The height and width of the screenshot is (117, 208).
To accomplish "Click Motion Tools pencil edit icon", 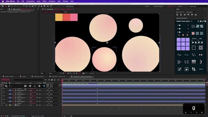I will coord(203,21).
